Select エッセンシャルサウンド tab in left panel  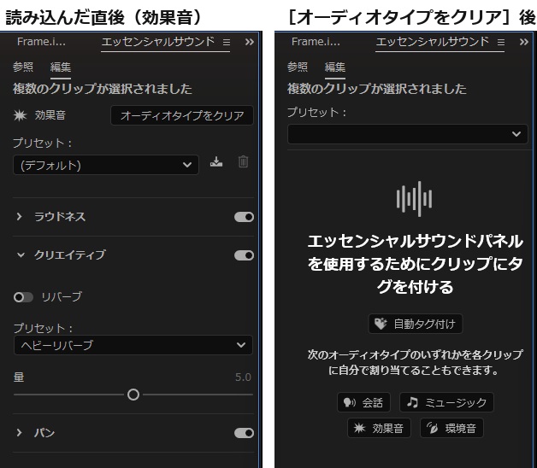click(x=158, y=42)
